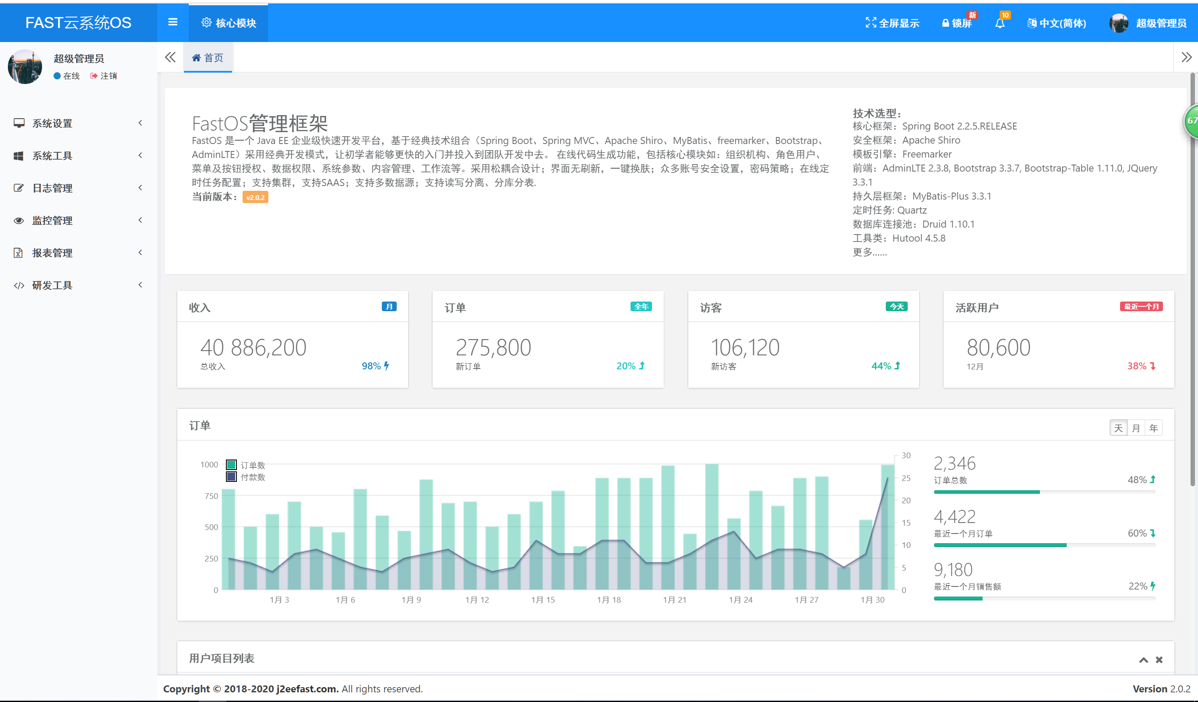
Task: Click the 最近一个月销售额 progress bar
Action: (x=1044, y=598)
